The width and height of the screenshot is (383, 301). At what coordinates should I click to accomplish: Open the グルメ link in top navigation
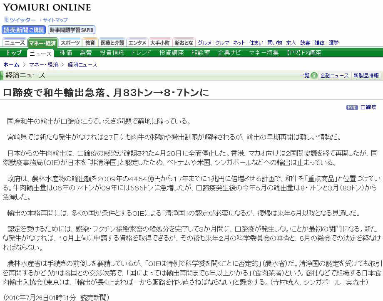tap(204, 43)
